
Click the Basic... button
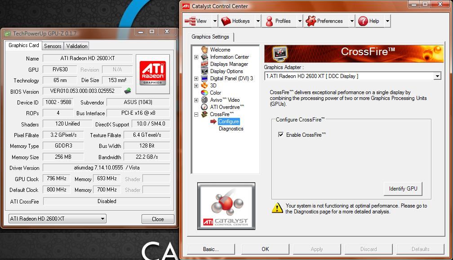pyautogui.click(x=211, y=249)
